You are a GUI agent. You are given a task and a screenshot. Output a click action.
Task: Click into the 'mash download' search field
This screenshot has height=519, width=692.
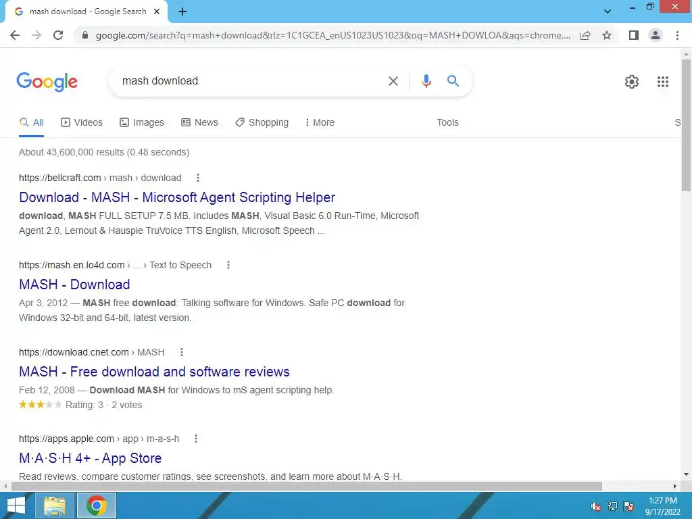(247, 81)
